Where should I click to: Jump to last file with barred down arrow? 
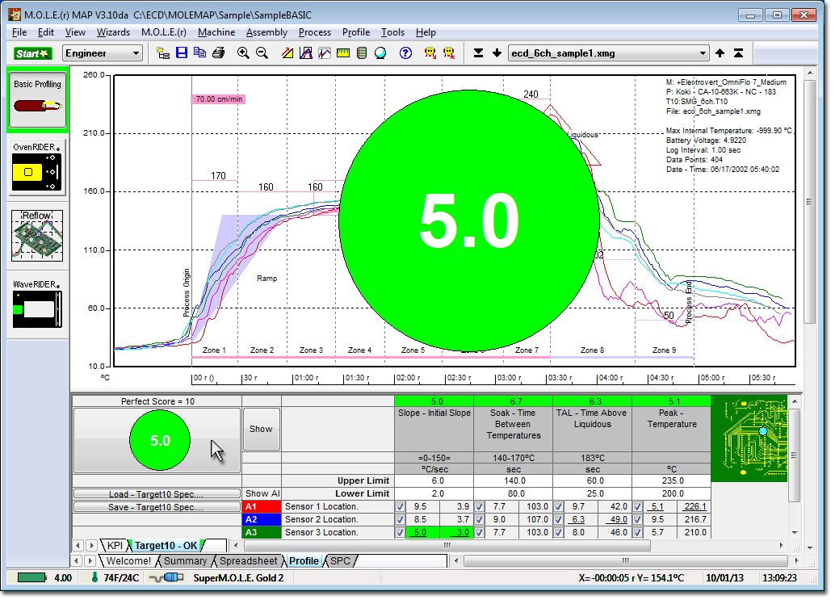coord(478,53)
